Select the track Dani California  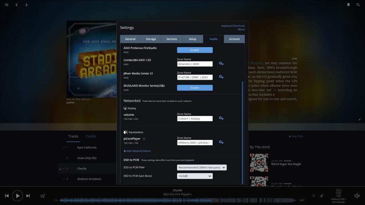[87, 147]
